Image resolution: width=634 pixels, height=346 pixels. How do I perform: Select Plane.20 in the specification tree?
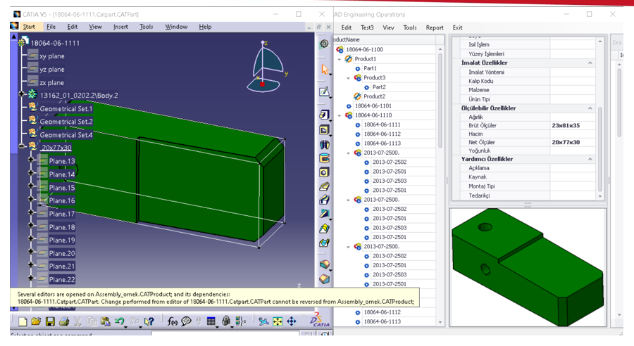click(x=62, y=253)
